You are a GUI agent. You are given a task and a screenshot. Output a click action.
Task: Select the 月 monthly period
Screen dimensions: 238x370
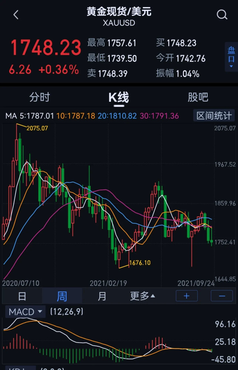pyautogui.click(x=102, y=296)
